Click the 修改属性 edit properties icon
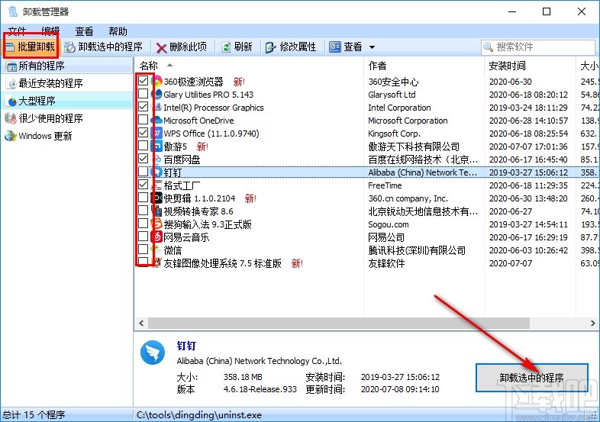Image resolution: width=600 pixels, height=422 pixels. pyautogui.click(x=271, y=47)
